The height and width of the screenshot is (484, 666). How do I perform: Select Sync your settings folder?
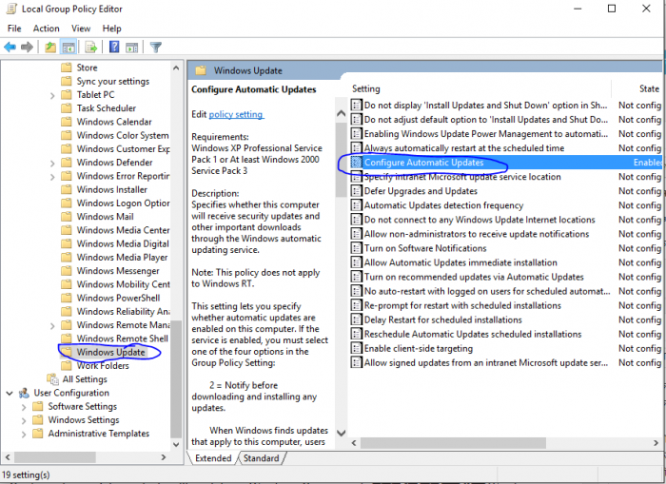(x=113, y=81)
